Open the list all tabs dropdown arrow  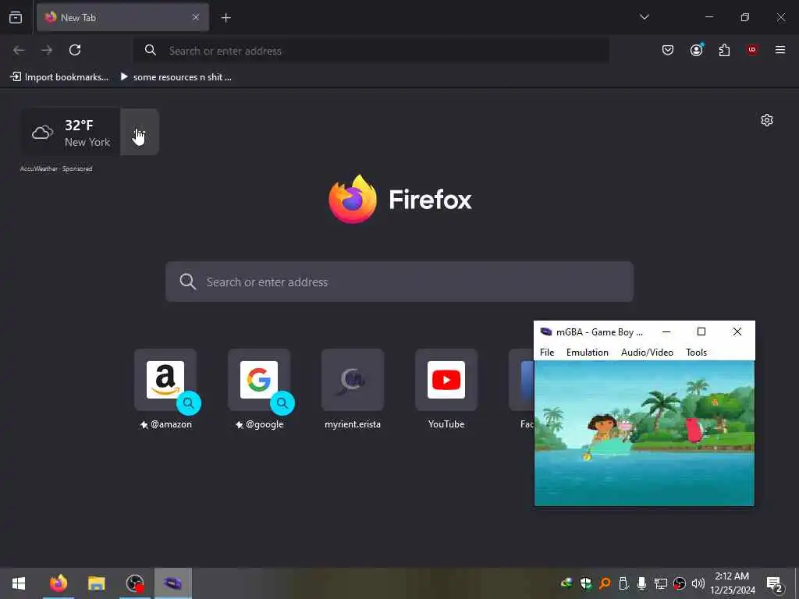644,17
